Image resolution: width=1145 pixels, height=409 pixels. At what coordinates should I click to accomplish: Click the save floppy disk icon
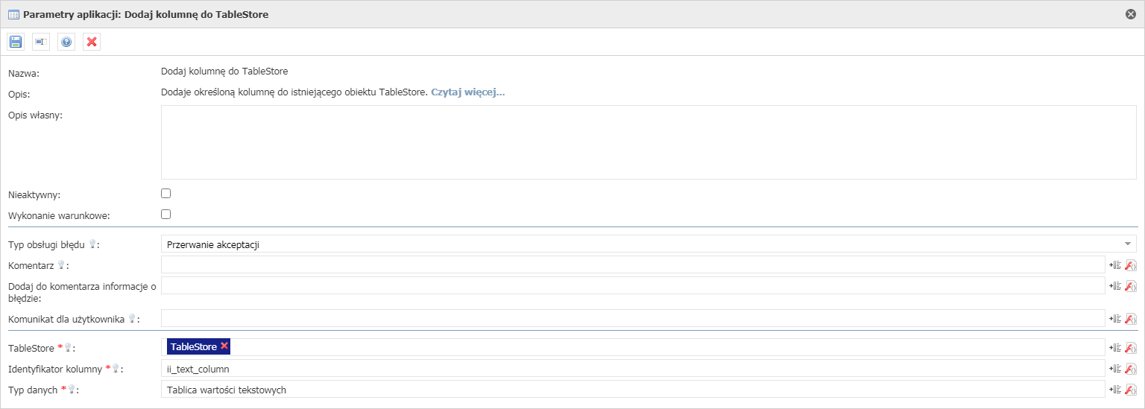pos(16,42)
